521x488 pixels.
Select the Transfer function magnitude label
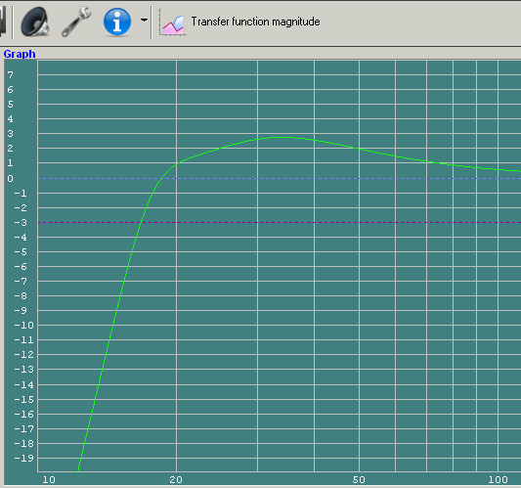click(x=255, y=22)
